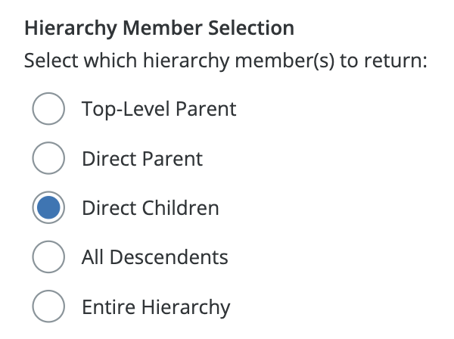
Task: Click the "Select which hierarchy member(s)" instruction text
Action: (x=225, y=61)
